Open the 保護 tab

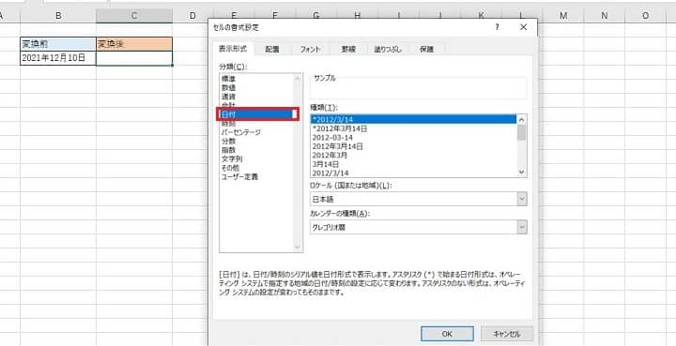point(426,50)
